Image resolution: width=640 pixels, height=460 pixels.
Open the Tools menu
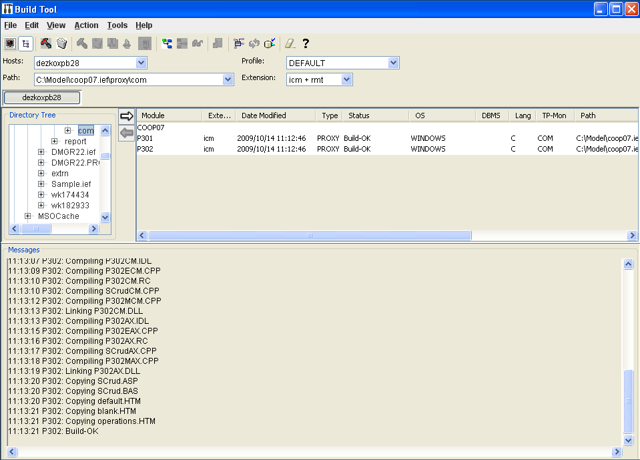[x=117, y=25]
